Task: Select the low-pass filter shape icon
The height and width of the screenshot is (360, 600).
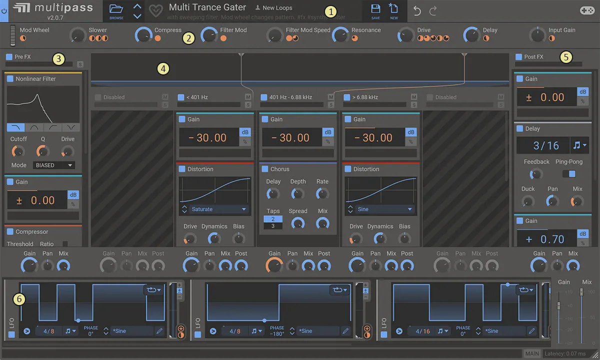Action: (x=15, y=127)
